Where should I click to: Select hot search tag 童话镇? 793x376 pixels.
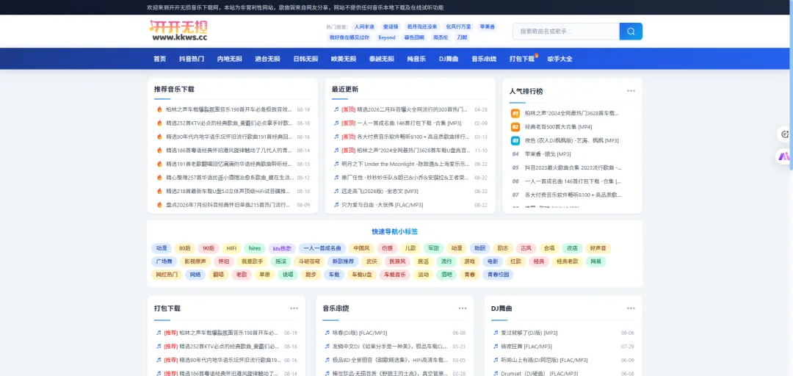coord(391,27)
